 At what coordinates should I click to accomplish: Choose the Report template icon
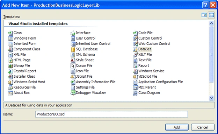tap(135, 66)
